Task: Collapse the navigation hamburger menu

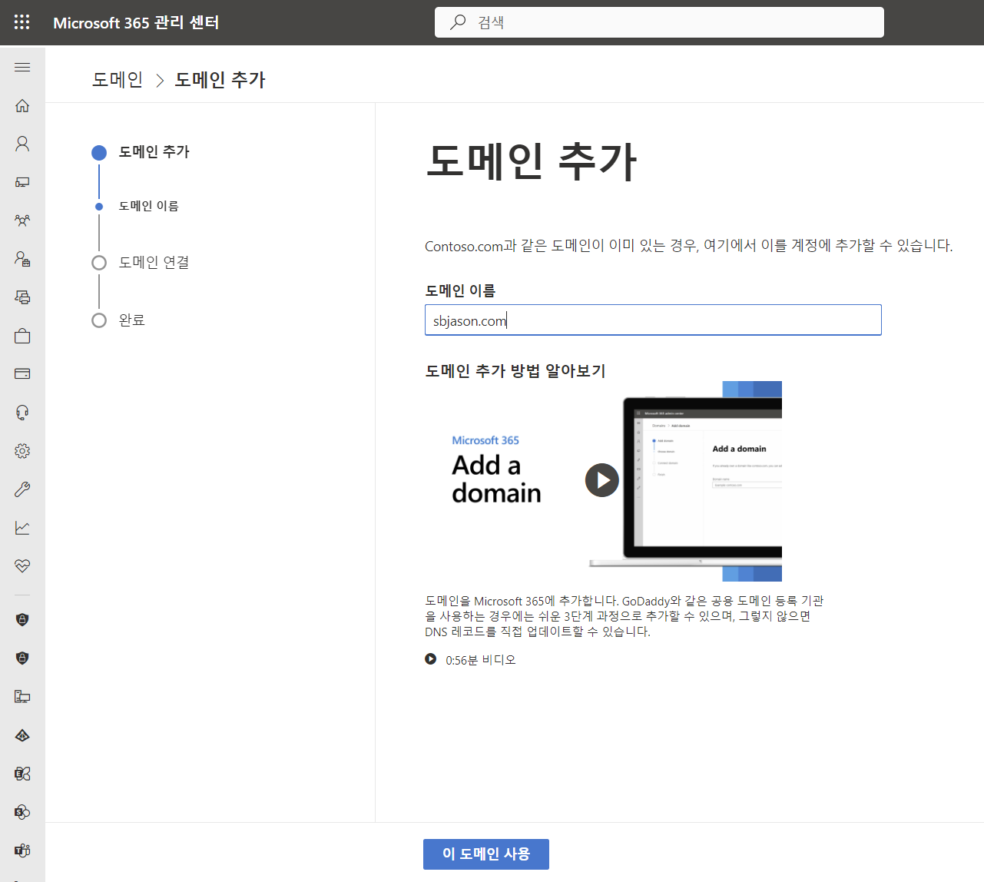Action: click(22, 68)
